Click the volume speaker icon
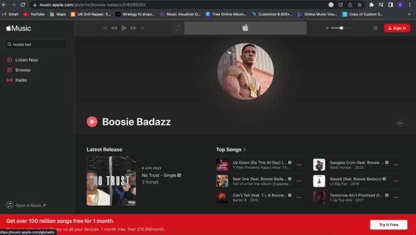 [327, 28]
